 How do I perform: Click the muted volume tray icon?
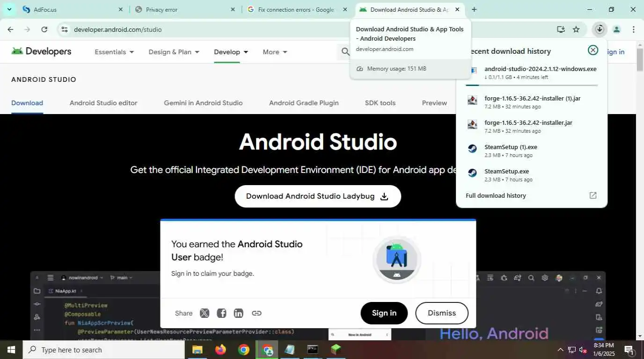583,350
